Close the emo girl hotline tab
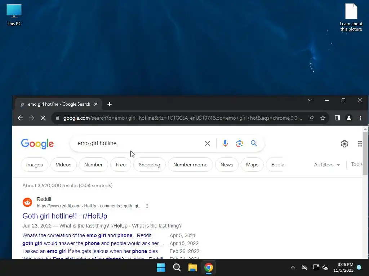The height and width of the screenshot is (276, 369). pos(96,104)
